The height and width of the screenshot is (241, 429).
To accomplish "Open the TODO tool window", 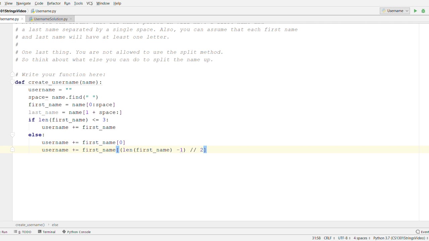I will coord(22,232).
